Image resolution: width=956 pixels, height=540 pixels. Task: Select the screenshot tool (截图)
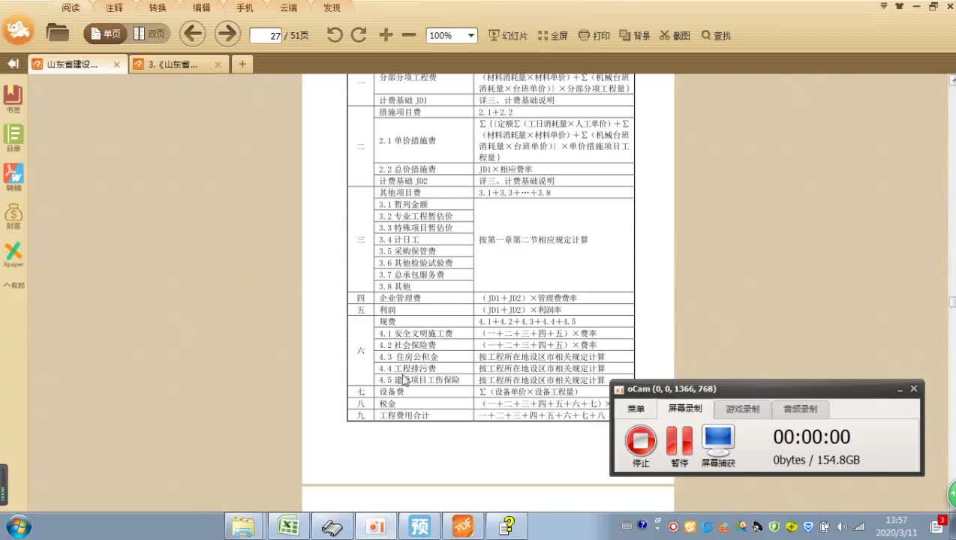coord(675,35)
